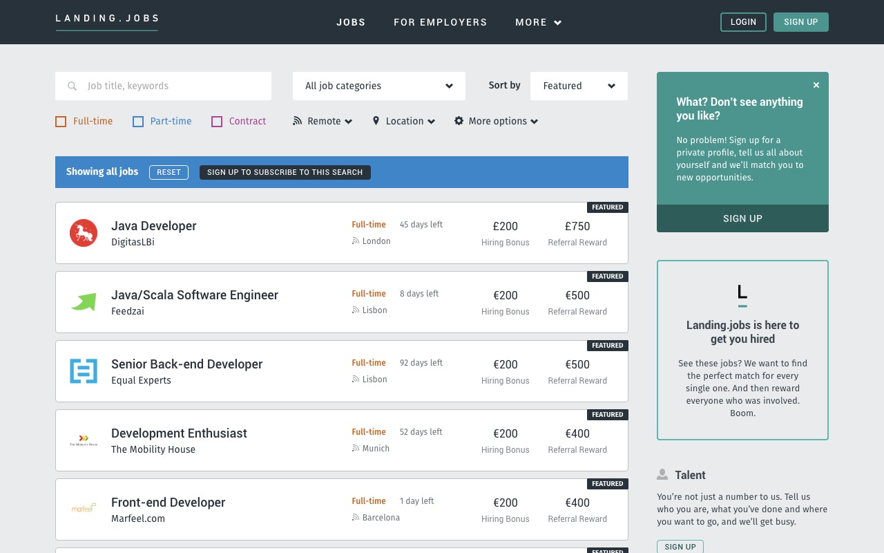Click the London location text
This screenshot has width=884, height=553.
click(376, 241)
